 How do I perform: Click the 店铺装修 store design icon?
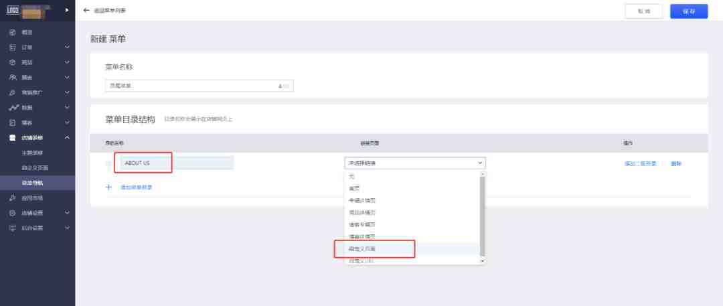click(13, 138)
